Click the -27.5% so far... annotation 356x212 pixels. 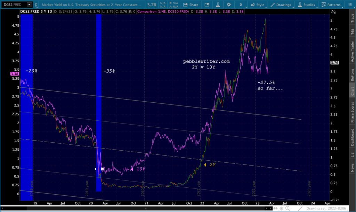(x=270, y=85)
